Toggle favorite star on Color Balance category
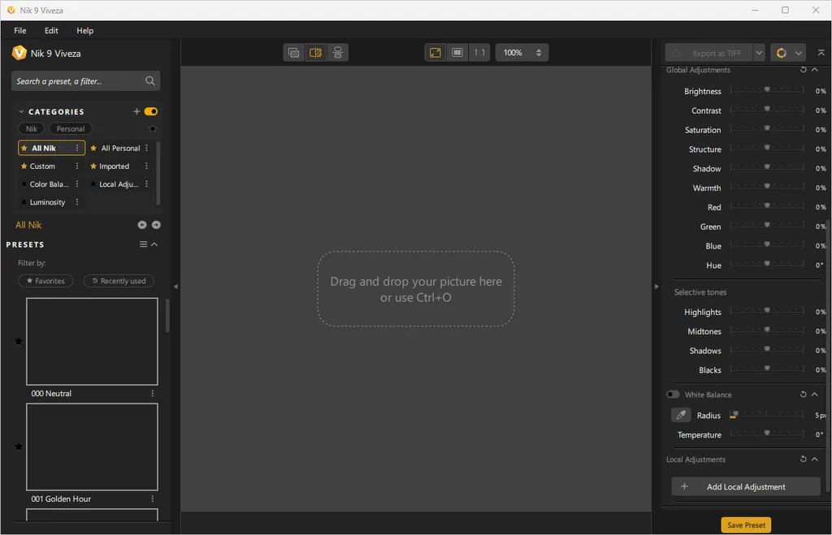Screen dimensions: 832x535 24,184
